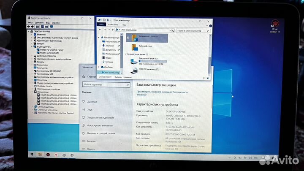This screenshot has width=304, height=171.
Task: Open the Windows Start menu
Action: pos(32,155)
